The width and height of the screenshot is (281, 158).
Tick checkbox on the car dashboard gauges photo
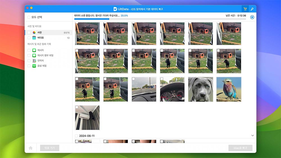[162, 79]
